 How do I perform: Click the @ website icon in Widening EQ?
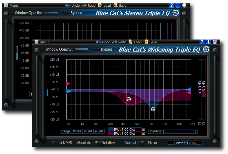pyautogui.click(x=215, y=42)
